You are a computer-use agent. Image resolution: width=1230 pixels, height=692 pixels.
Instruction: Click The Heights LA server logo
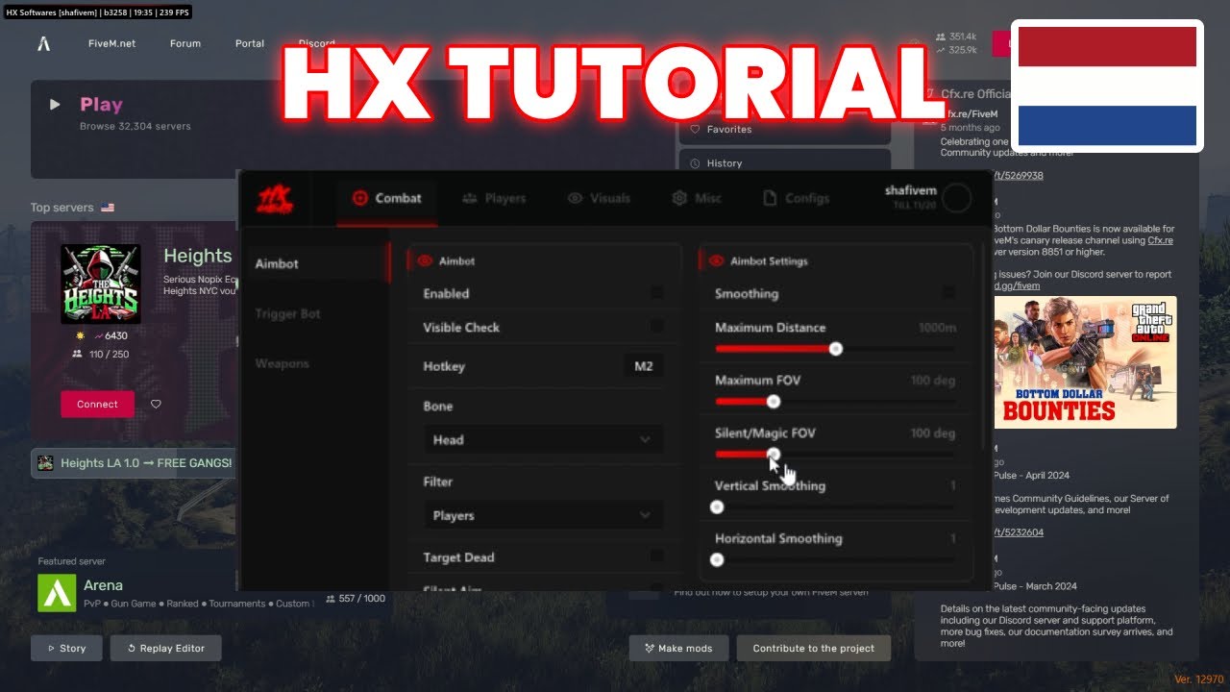coord(101,284)
